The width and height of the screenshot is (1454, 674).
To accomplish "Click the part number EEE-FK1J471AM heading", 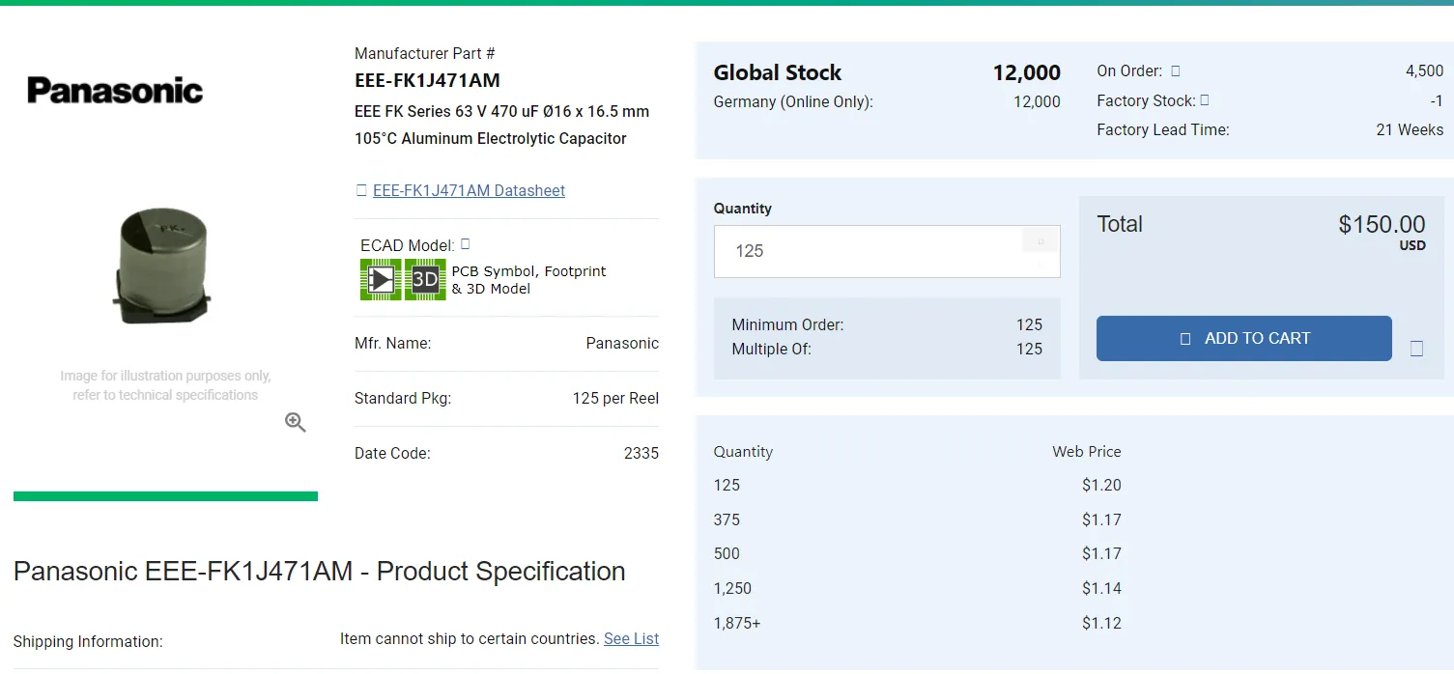I will coord(427,80).
